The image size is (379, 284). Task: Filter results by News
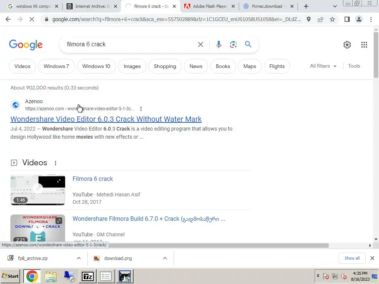pos(196,66)
